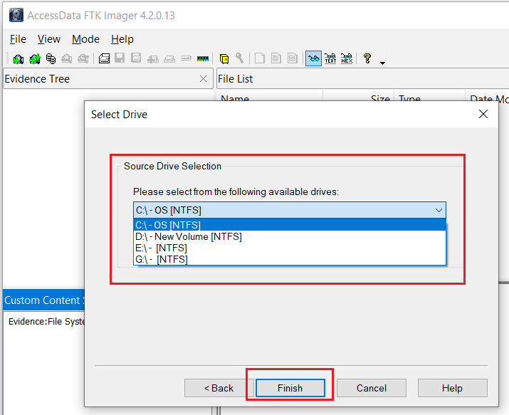The image size is (509, 415).
Task: Click the Create Disk Image toolbar icon
Action: [104, 59]
